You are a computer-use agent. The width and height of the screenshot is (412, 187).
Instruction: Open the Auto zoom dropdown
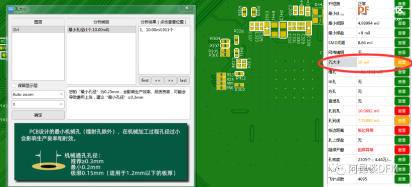[38, 94]
